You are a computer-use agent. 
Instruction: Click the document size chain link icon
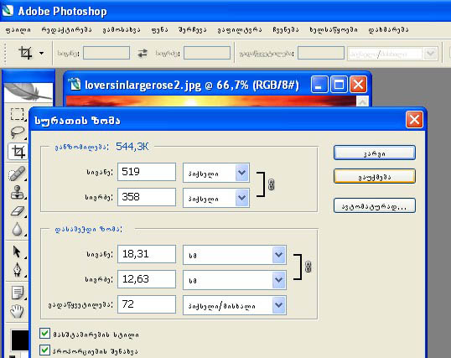308,267
